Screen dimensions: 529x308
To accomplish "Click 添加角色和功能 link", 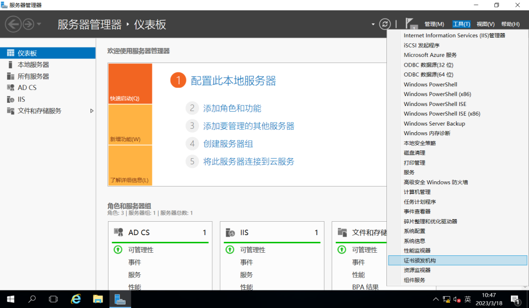I will (x=232, y=109).
